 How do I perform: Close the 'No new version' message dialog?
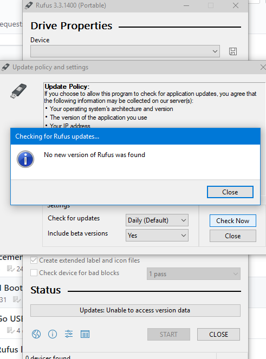click(230, 192)
